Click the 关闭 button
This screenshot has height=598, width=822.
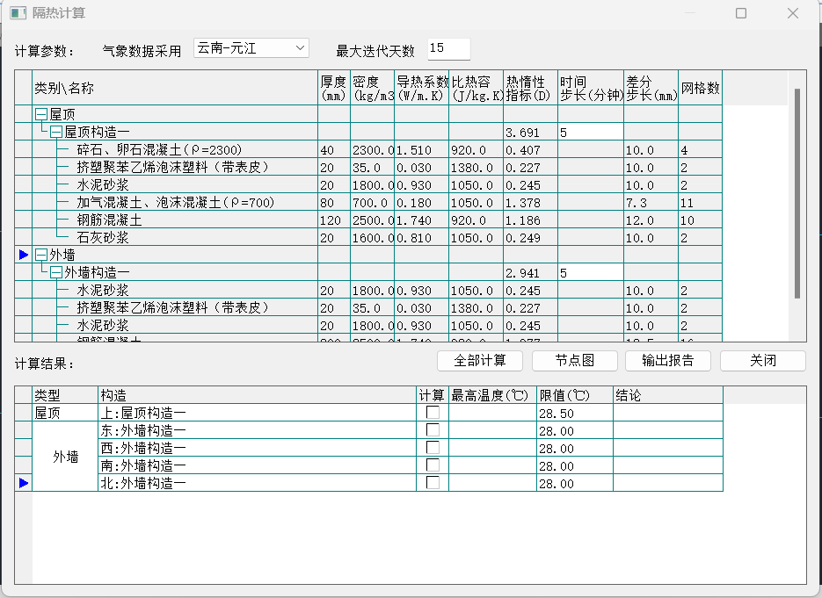point(762,361)
